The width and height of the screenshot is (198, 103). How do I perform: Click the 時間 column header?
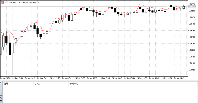coord(6,84)
